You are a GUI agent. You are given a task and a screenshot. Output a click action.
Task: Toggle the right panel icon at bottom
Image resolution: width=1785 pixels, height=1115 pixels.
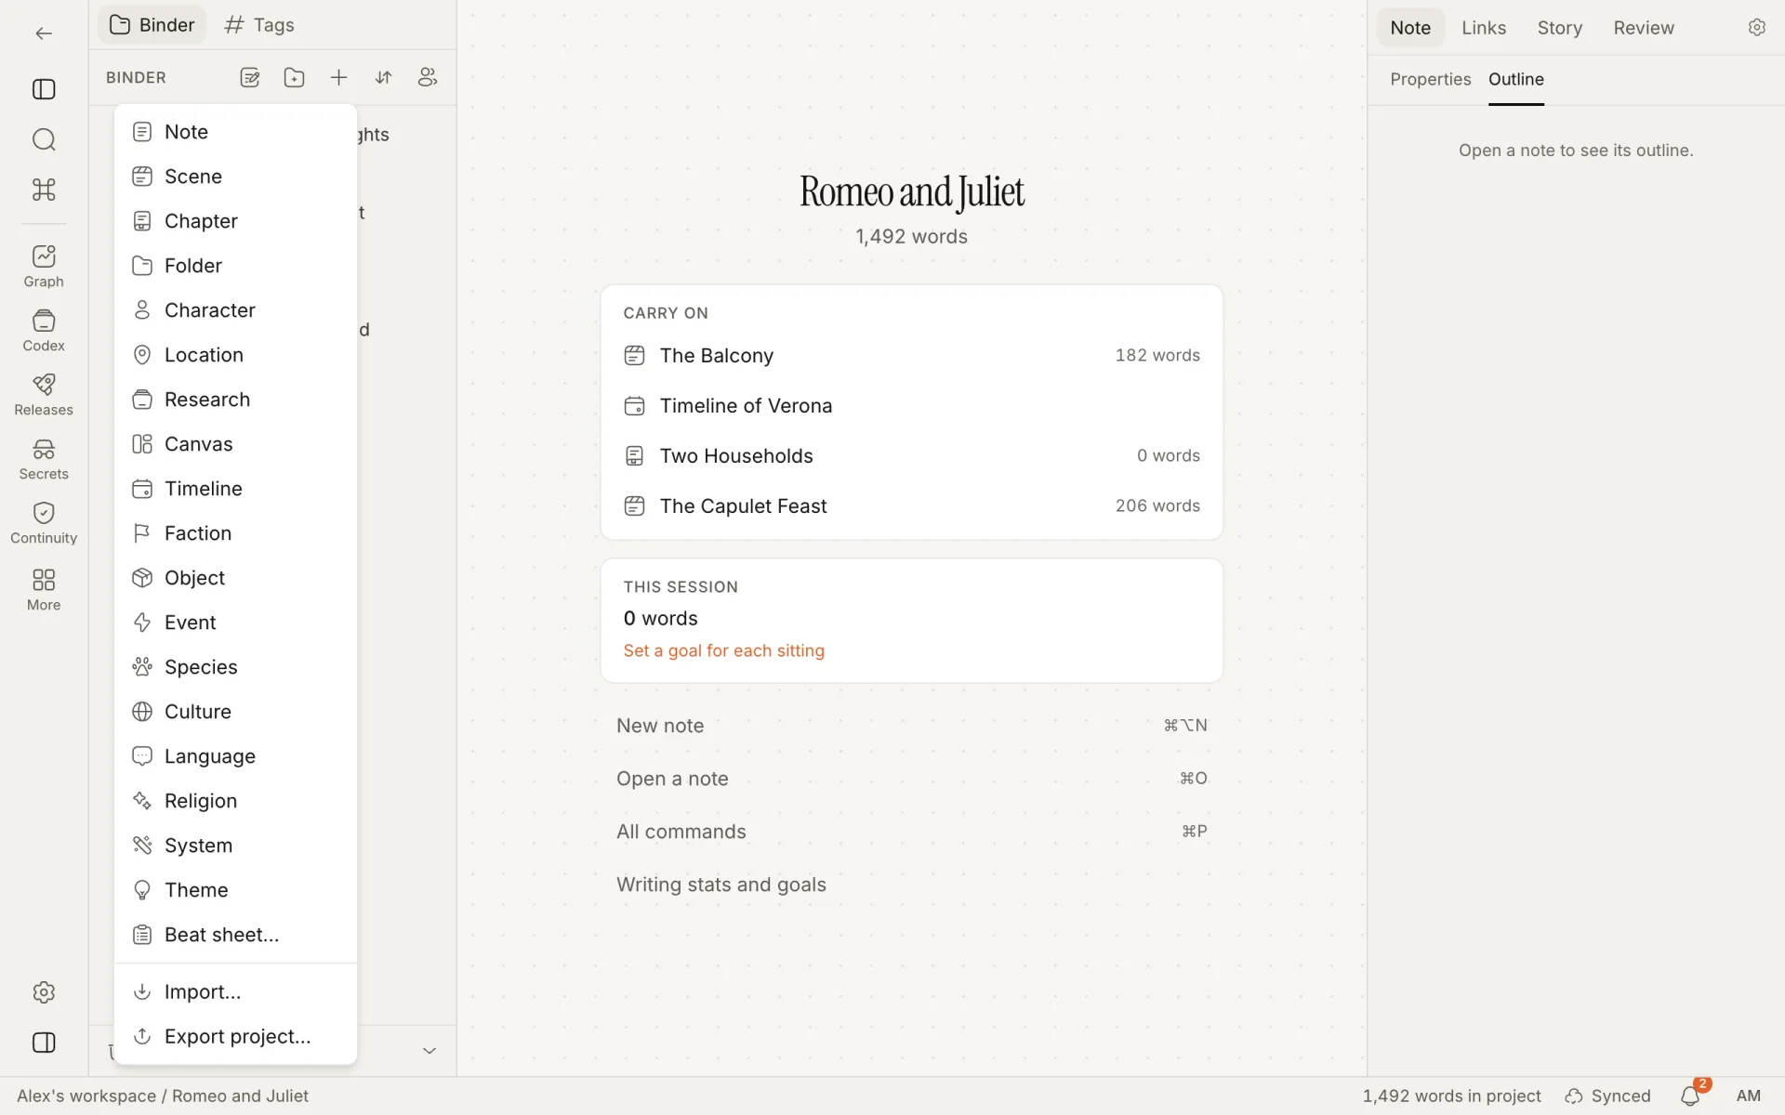click(44, 1043)
